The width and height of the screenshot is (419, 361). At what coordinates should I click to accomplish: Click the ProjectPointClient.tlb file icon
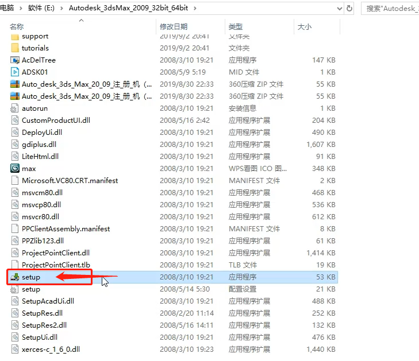15,265
